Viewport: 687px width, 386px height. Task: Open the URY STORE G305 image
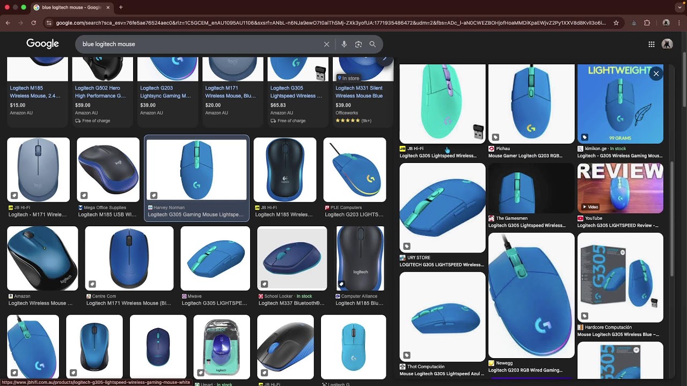(443, 208)
